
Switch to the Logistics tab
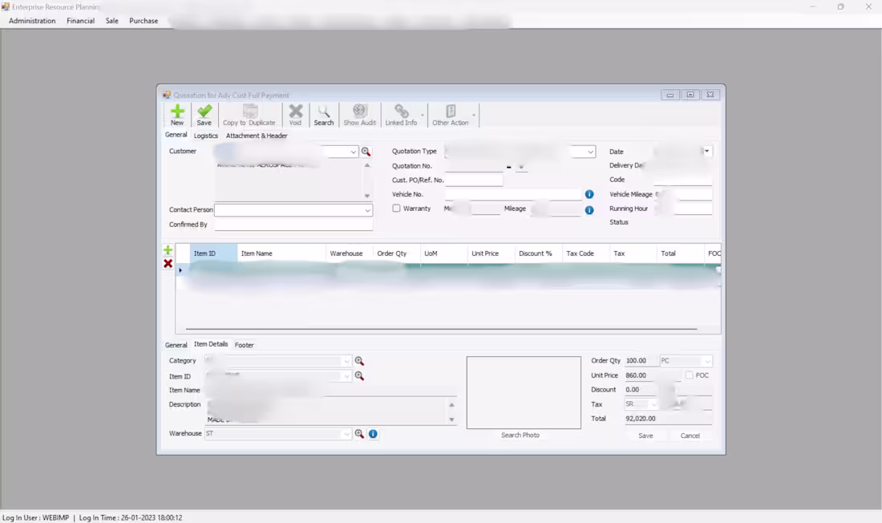point(205,136)
